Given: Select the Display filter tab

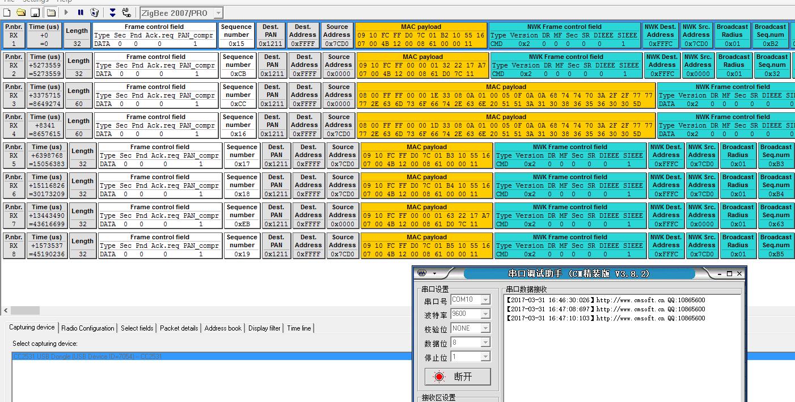Looking at the screenshot, I should click(x=264, y=328).
